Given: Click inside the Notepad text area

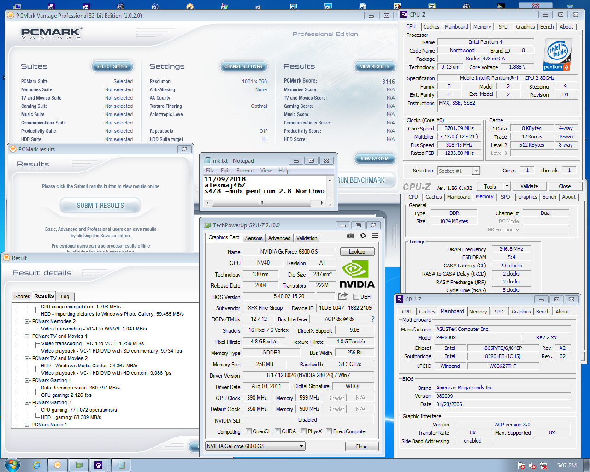Looking at the screenshot, I should point(265,187).
